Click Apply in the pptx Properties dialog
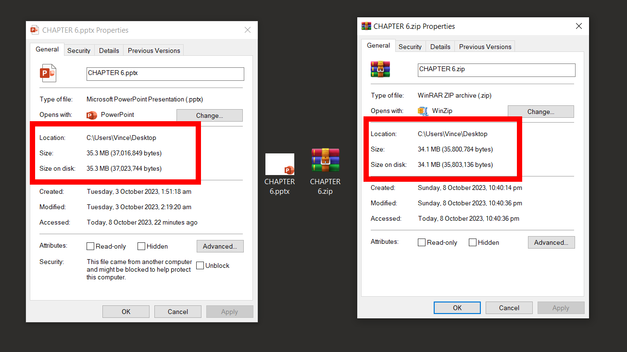The height and width of the screenshot is (352, 627). pos(229,311)
